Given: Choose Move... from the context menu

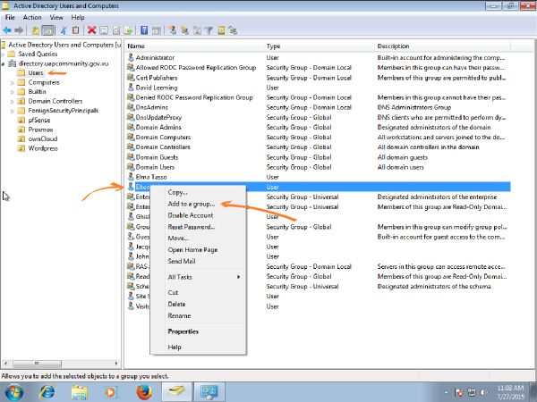Looking at the screenshot, I should click(199, 239).
